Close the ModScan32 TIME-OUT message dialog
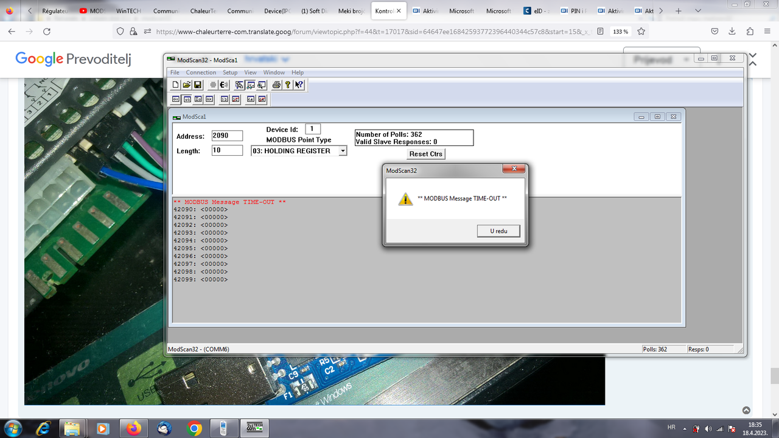Viewport: 779px width, 438px height. click(514, 169)
